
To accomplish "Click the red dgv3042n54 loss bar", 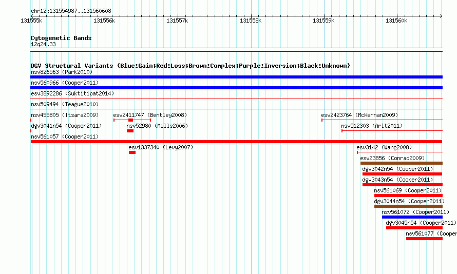I will 402,174.
